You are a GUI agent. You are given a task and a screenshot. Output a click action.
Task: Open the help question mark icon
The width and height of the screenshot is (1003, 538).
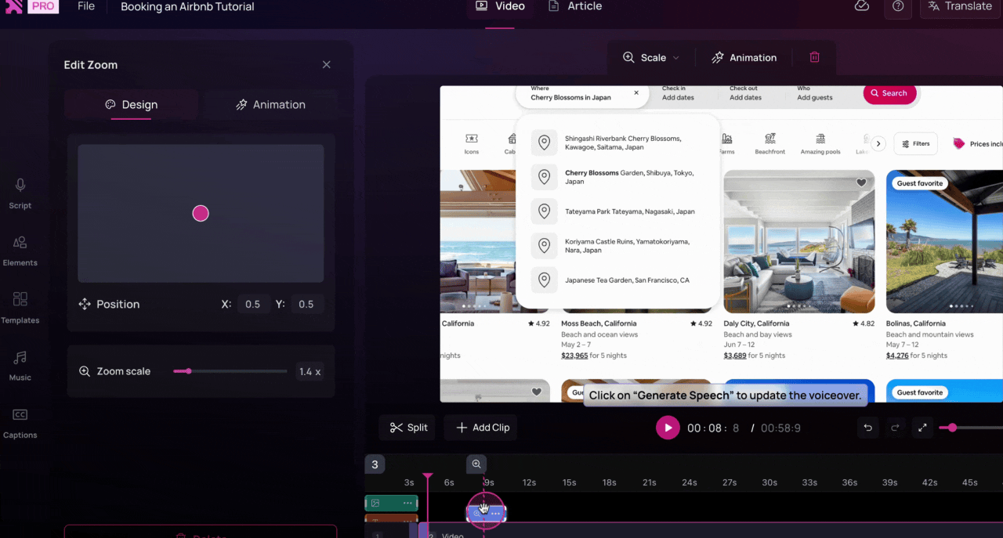(x=898, y=6)
